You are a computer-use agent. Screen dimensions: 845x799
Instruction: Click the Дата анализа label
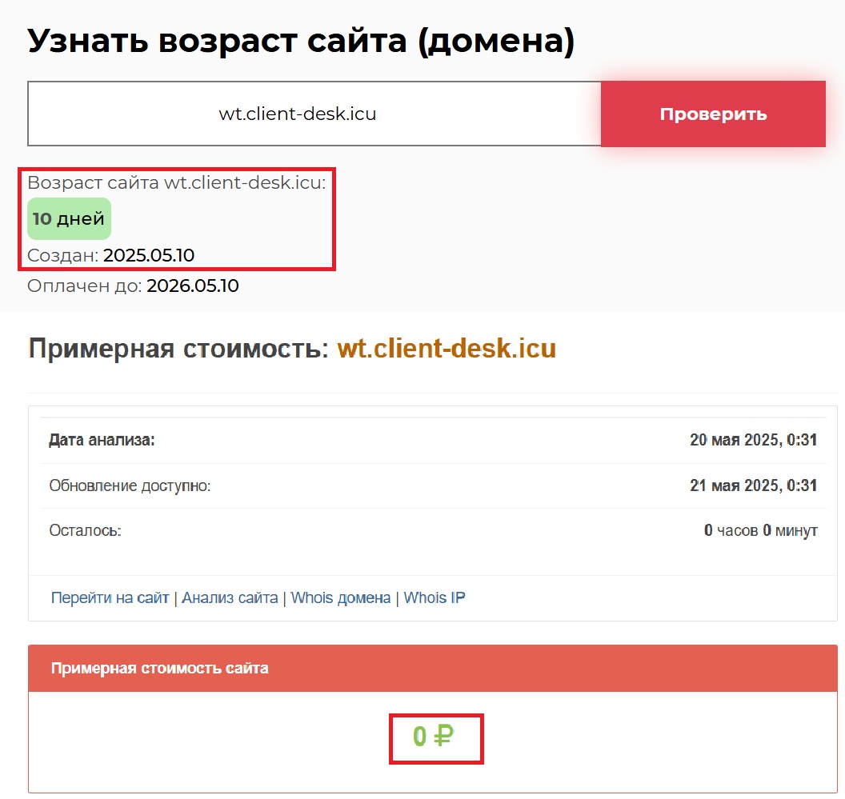[102, 440]
